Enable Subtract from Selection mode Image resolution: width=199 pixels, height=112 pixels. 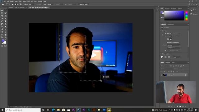pyautogui.click(x=18, y=4)
